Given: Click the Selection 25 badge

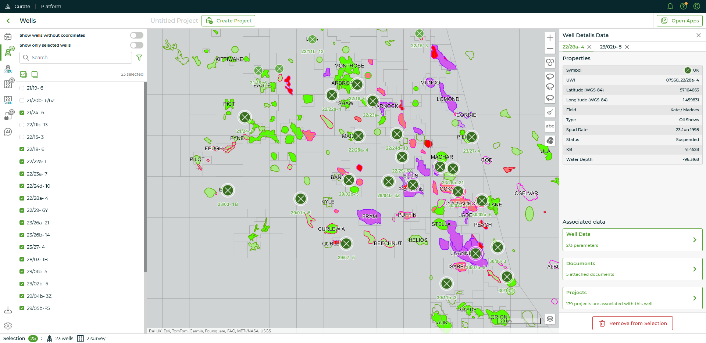Looking at the screenshot, I should [x=33, y=339].
